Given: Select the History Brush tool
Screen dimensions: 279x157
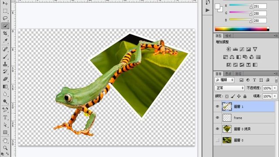Looking at the screenshot, I should [x=5, y=72].
